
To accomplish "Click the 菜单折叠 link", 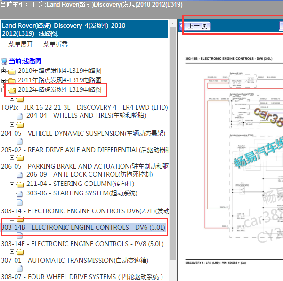I will click(56, 44).
